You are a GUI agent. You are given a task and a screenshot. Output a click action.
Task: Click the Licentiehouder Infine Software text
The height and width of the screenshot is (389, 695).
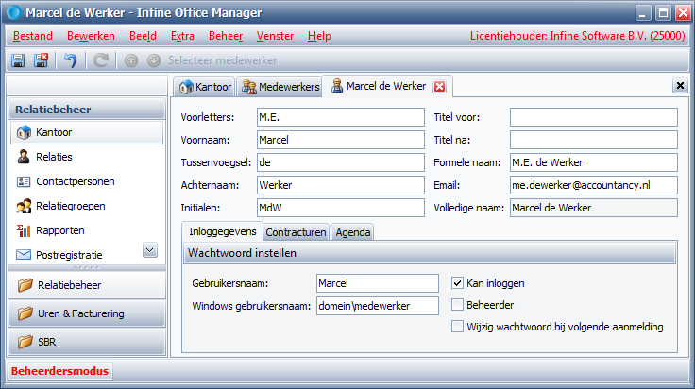coord(578,36)
